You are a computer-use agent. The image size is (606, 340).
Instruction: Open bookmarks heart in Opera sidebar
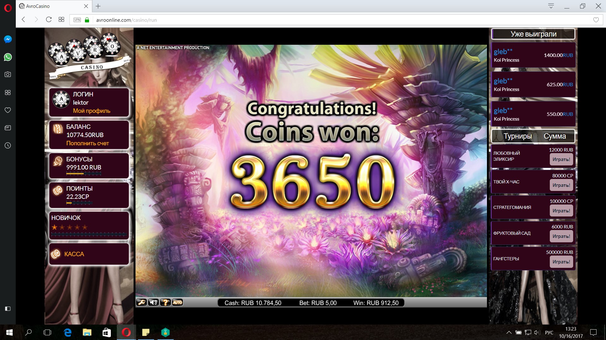point(8,110)
